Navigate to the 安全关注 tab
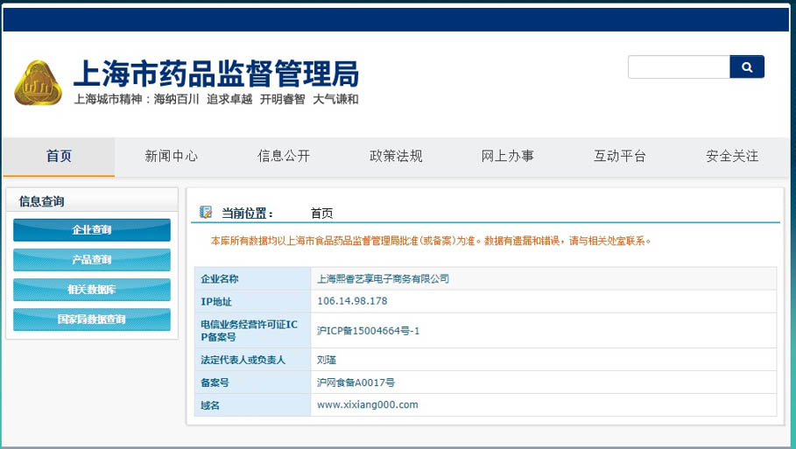This screenshot has width=796, height=449. [x=732, y=157]
